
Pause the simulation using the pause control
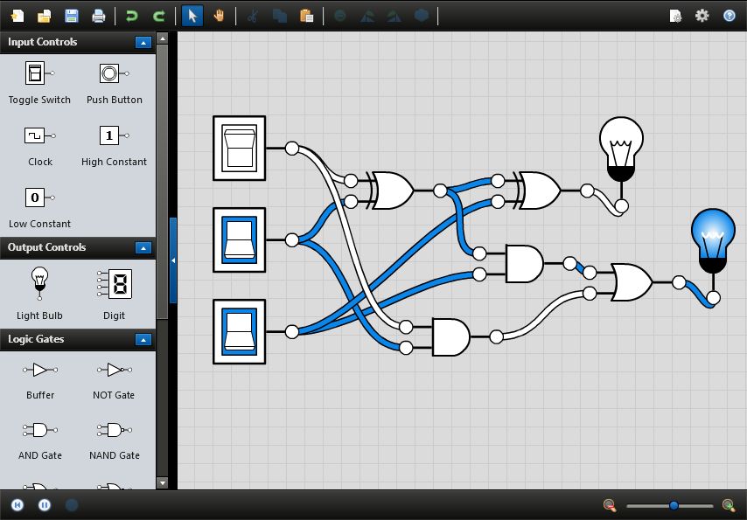point(44,505)
